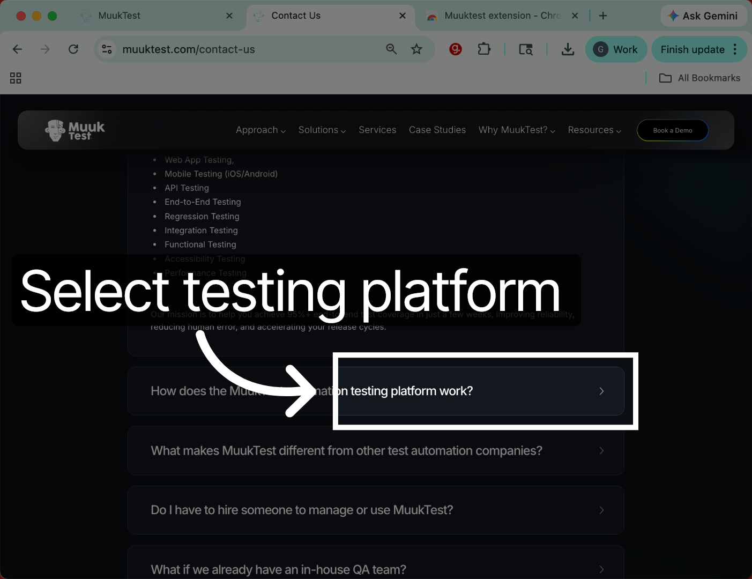Click Regression Testing list item
Screen dimensions: 752x579
coord(202,216)
